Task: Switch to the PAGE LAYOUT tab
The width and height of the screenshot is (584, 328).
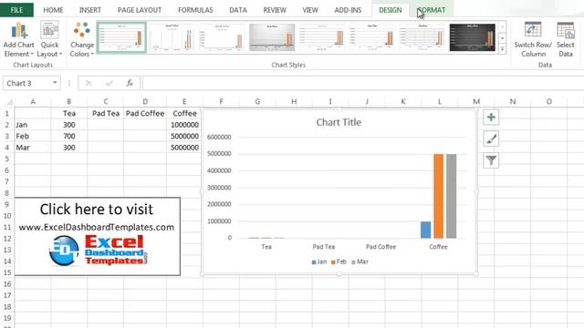Action: click(140, 10)
